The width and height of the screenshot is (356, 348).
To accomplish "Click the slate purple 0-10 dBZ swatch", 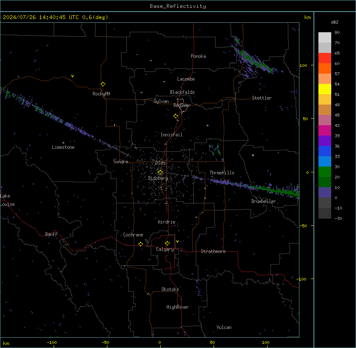I will pyautogui.click(x=325, y=193).
